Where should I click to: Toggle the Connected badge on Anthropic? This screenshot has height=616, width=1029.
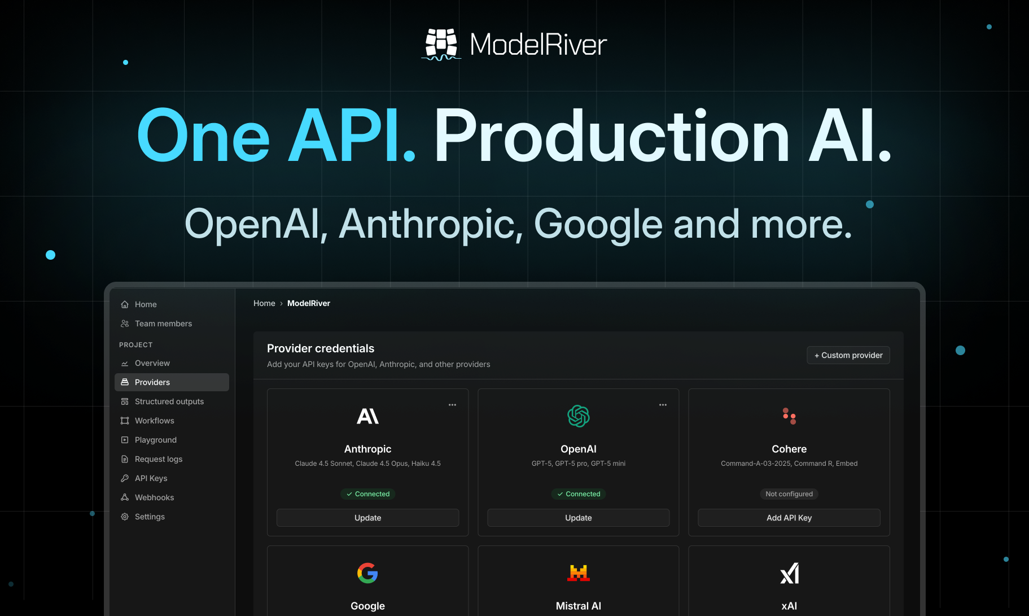[367, 494]
